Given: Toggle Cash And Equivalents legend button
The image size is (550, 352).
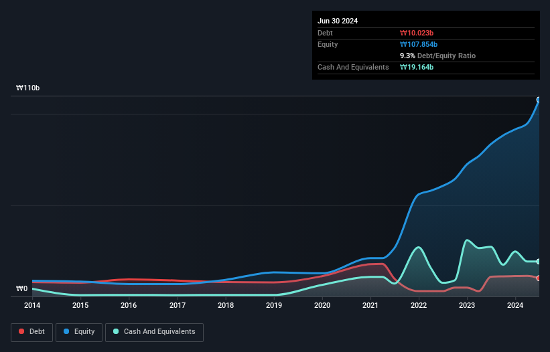Looking at the screenshot, I should point(154,332).
